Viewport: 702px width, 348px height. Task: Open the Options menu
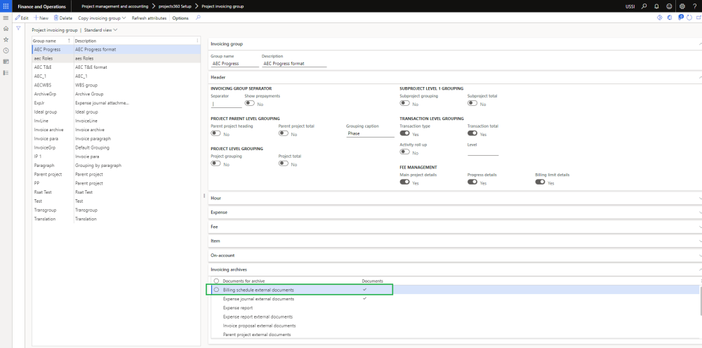[180, 18]
